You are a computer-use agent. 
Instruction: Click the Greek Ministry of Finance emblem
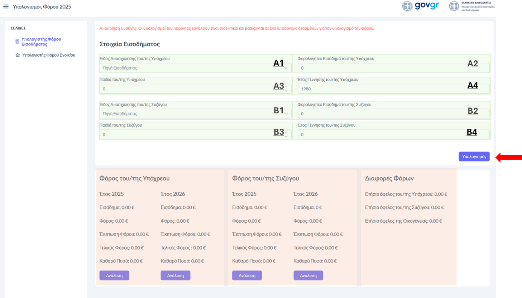point(454,6)
